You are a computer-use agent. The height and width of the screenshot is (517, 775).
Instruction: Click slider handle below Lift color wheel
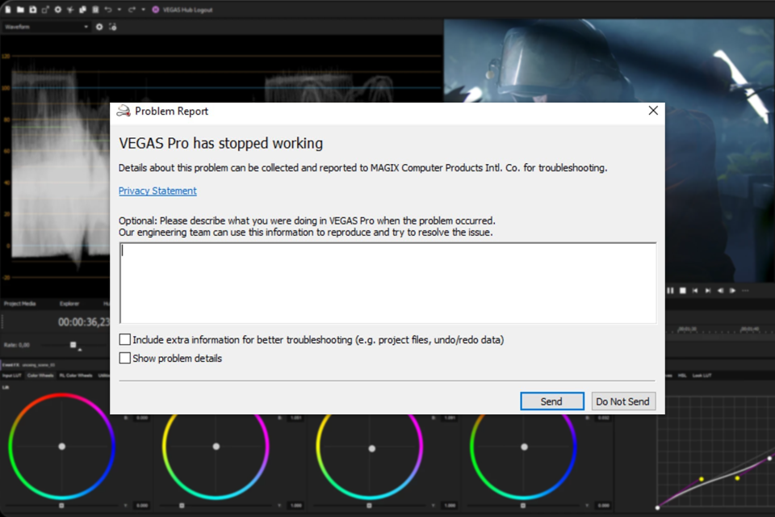(x=61, y=505)
